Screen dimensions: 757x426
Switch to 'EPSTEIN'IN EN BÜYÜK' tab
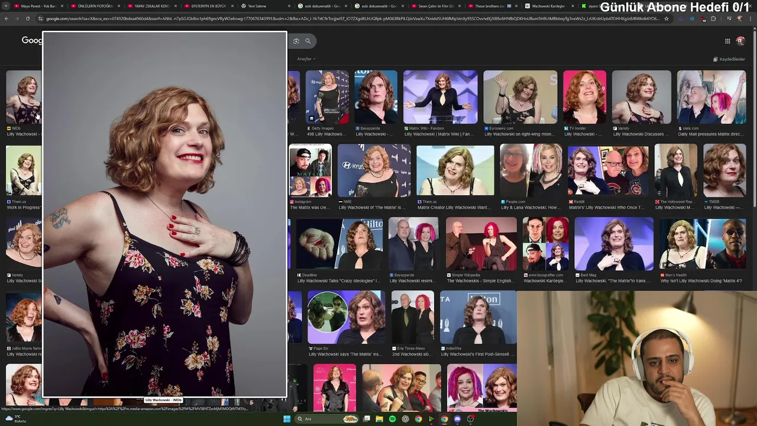point(207,6)
